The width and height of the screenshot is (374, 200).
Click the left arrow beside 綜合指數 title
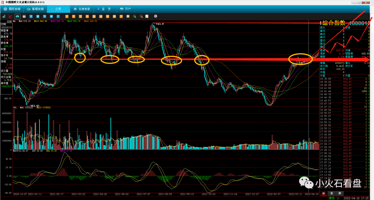(321, 23)
